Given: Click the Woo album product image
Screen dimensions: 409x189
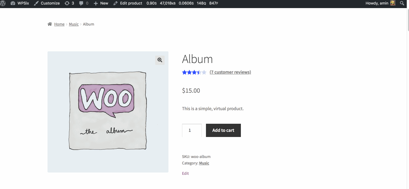Looking at the screenshot, I should [108, 112].
